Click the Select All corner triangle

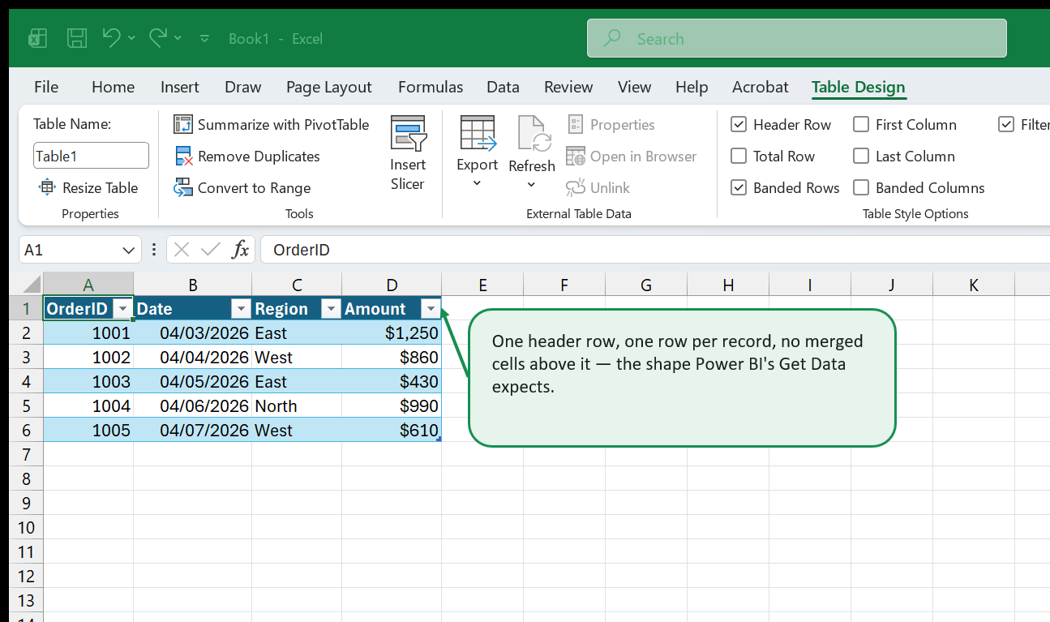[30, 285]
